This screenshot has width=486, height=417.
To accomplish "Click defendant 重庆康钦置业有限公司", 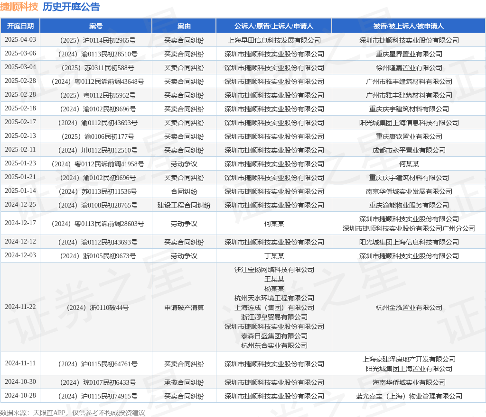I will click(409, 136).
